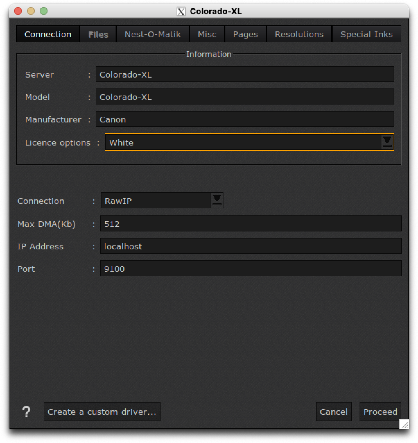Click the RawIP connection combo box
The height and width of the screenshot is (443, 418).
coord(162,200)
